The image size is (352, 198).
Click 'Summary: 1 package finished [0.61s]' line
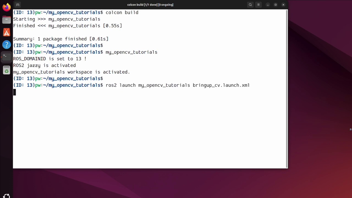[x=61, y=39]
